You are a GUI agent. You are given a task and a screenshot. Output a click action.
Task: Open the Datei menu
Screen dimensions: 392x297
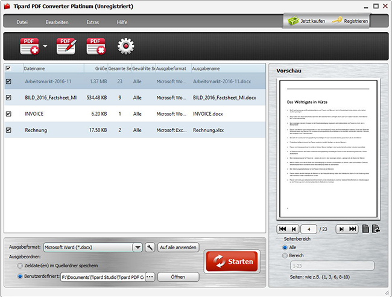pyautogui.click(x=22, y=22)
